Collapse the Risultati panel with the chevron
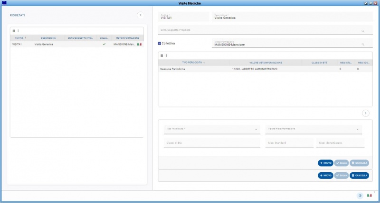The width and height of the screenshot is (380, 203). click(140, 15)
